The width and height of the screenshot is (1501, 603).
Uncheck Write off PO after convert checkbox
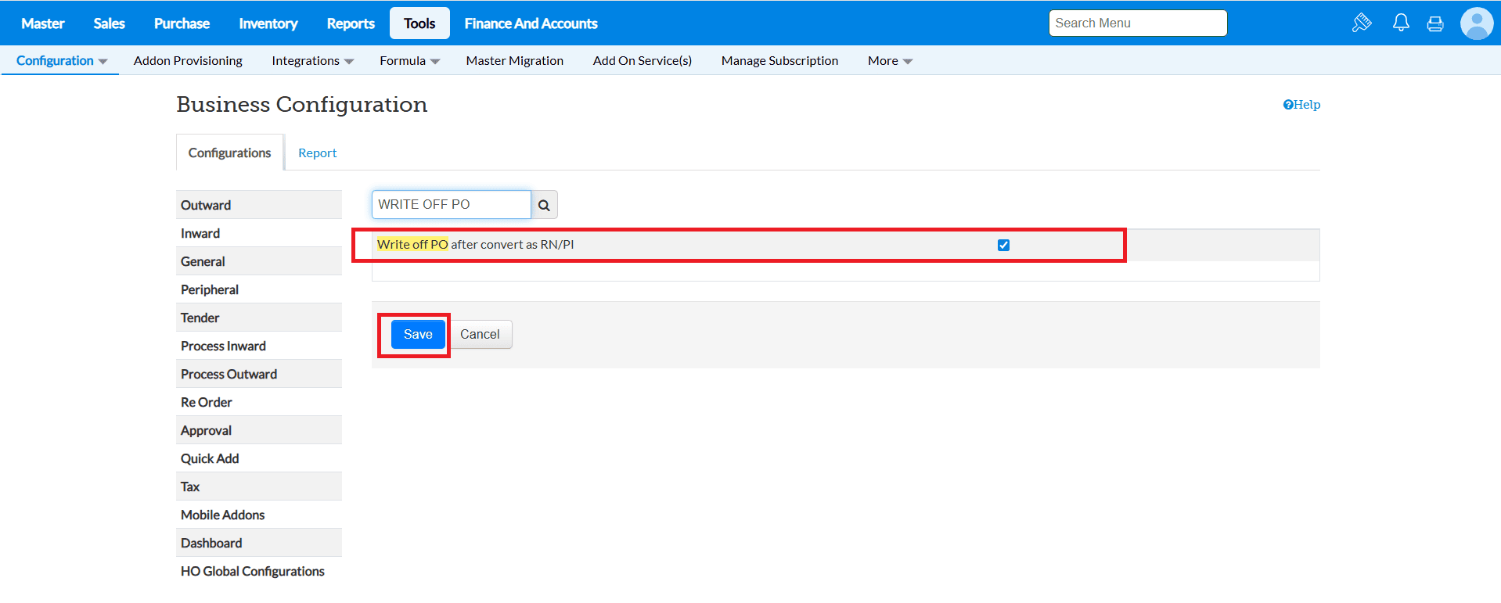1003,245
